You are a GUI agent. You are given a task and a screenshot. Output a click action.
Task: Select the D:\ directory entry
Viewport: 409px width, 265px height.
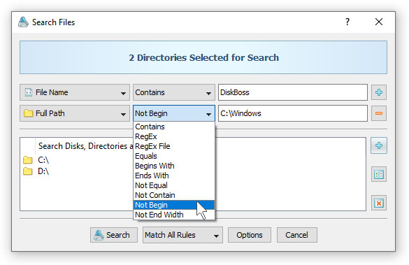click(36, 171)
